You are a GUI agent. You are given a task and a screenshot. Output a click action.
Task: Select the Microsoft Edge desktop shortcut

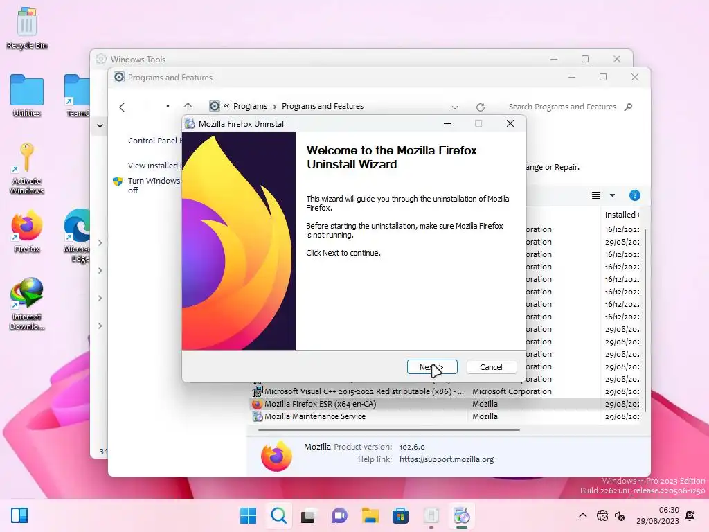pyautogui.click(x=77, y=236)
